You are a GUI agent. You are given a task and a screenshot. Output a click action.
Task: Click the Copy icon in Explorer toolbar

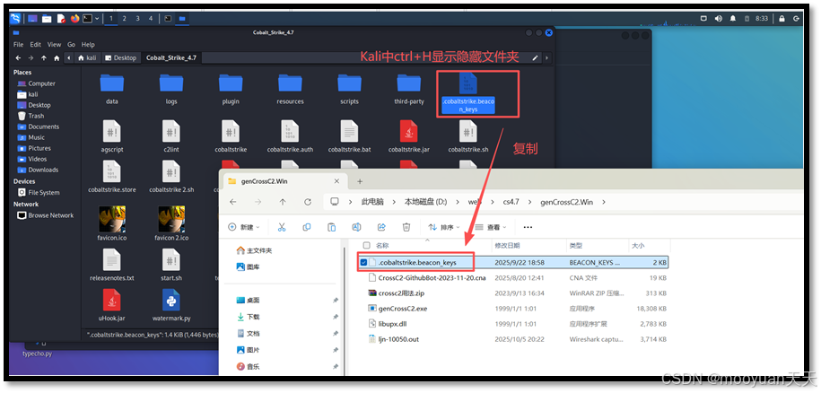(307, 227)
